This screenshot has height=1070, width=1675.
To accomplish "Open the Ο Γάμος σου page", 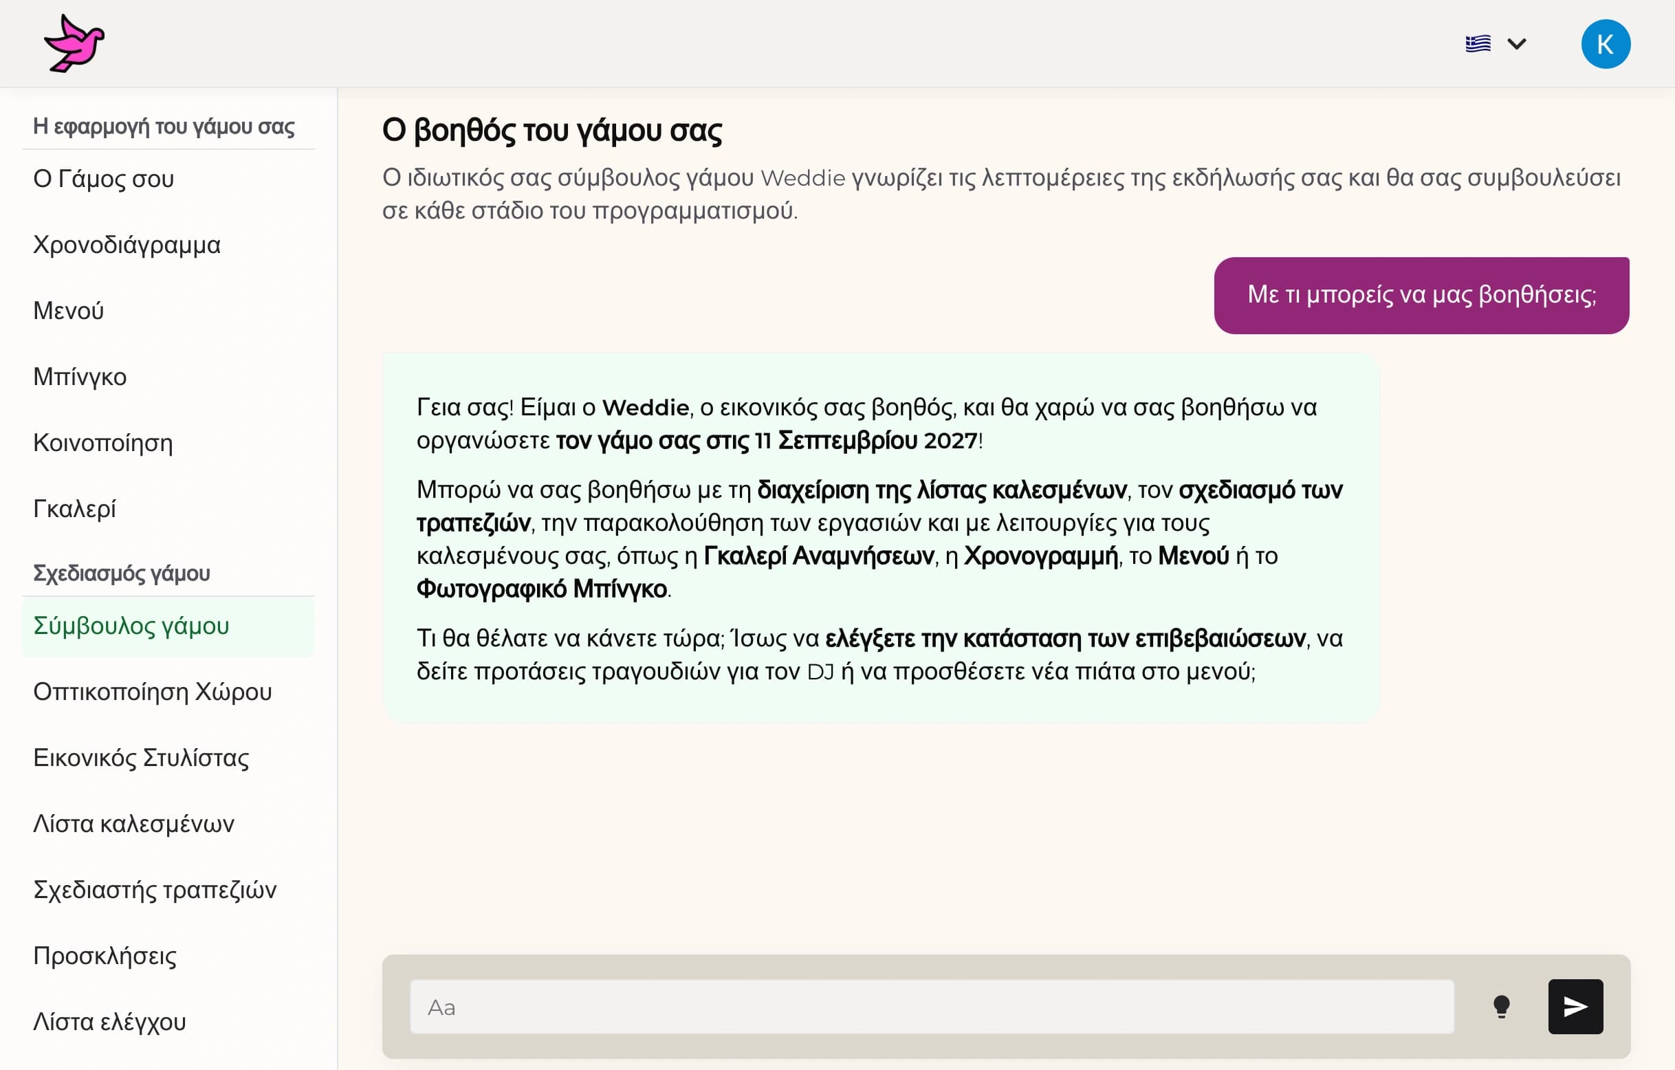I will [103, 179].
